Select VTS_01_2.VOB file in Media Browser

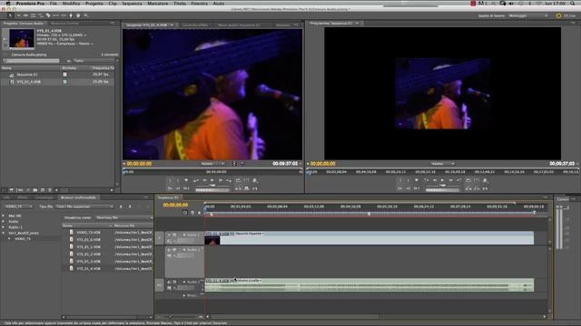88,254
